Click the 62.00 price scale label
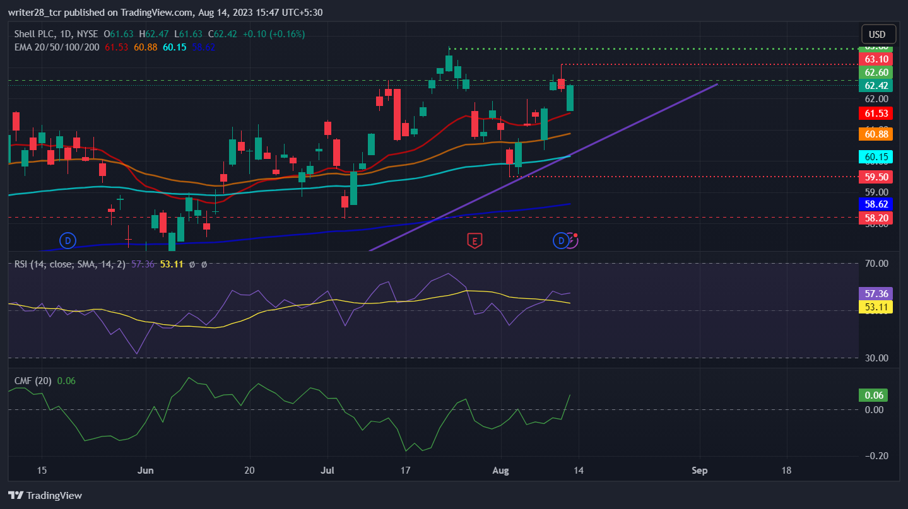The image size is (908, 509). tap(876, 99)
